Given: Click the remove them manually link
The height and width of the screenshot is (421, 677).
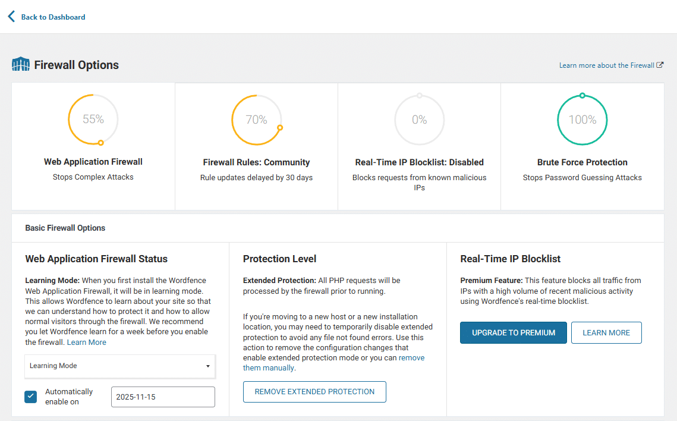Looking at the screenshot, I should (x=269, y=368).
